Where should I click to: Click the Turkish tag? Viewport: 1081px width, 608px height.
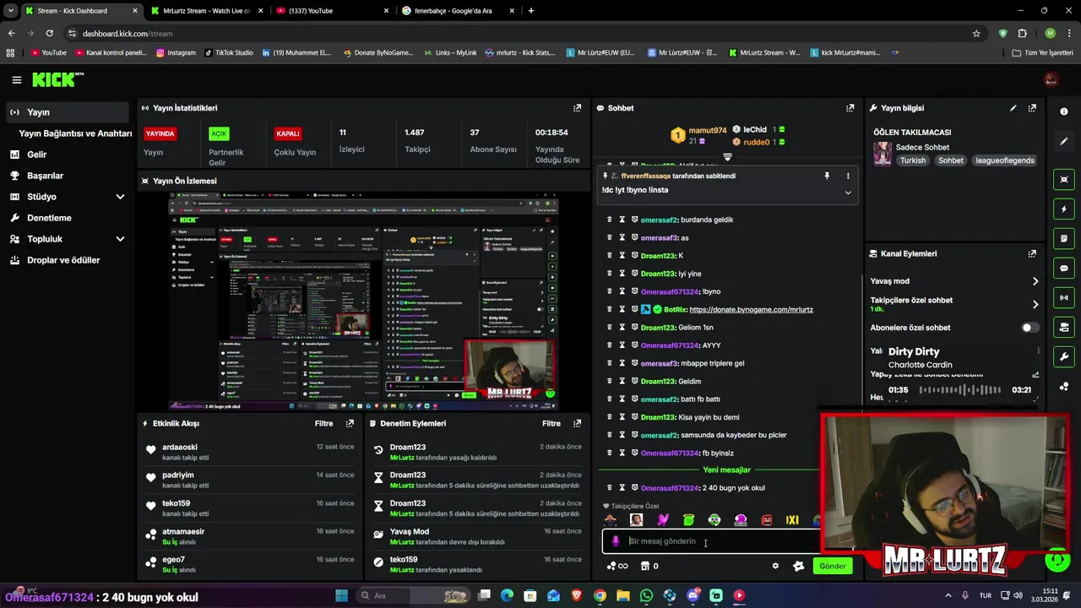click(x=912, y=160)
